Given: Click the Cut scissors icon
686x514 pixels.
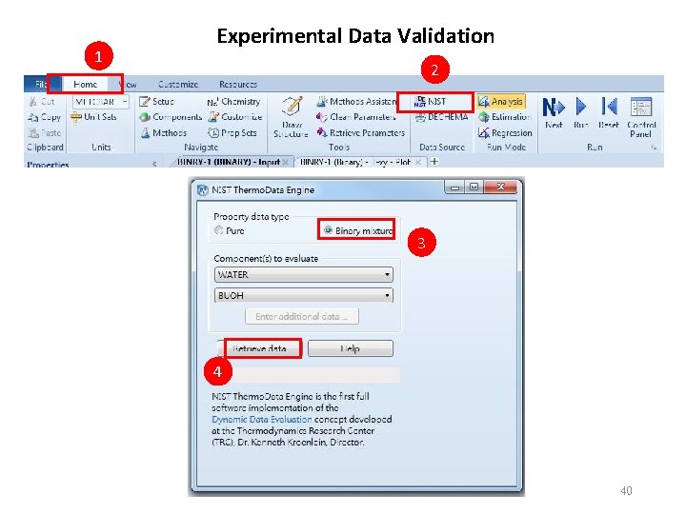Looking at the screenshot, I should (x=33, y=102).
